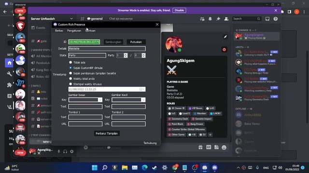Select 'Waktu lokal anda' radio
The height and width of the screenshot is (173, 309).
70,79
